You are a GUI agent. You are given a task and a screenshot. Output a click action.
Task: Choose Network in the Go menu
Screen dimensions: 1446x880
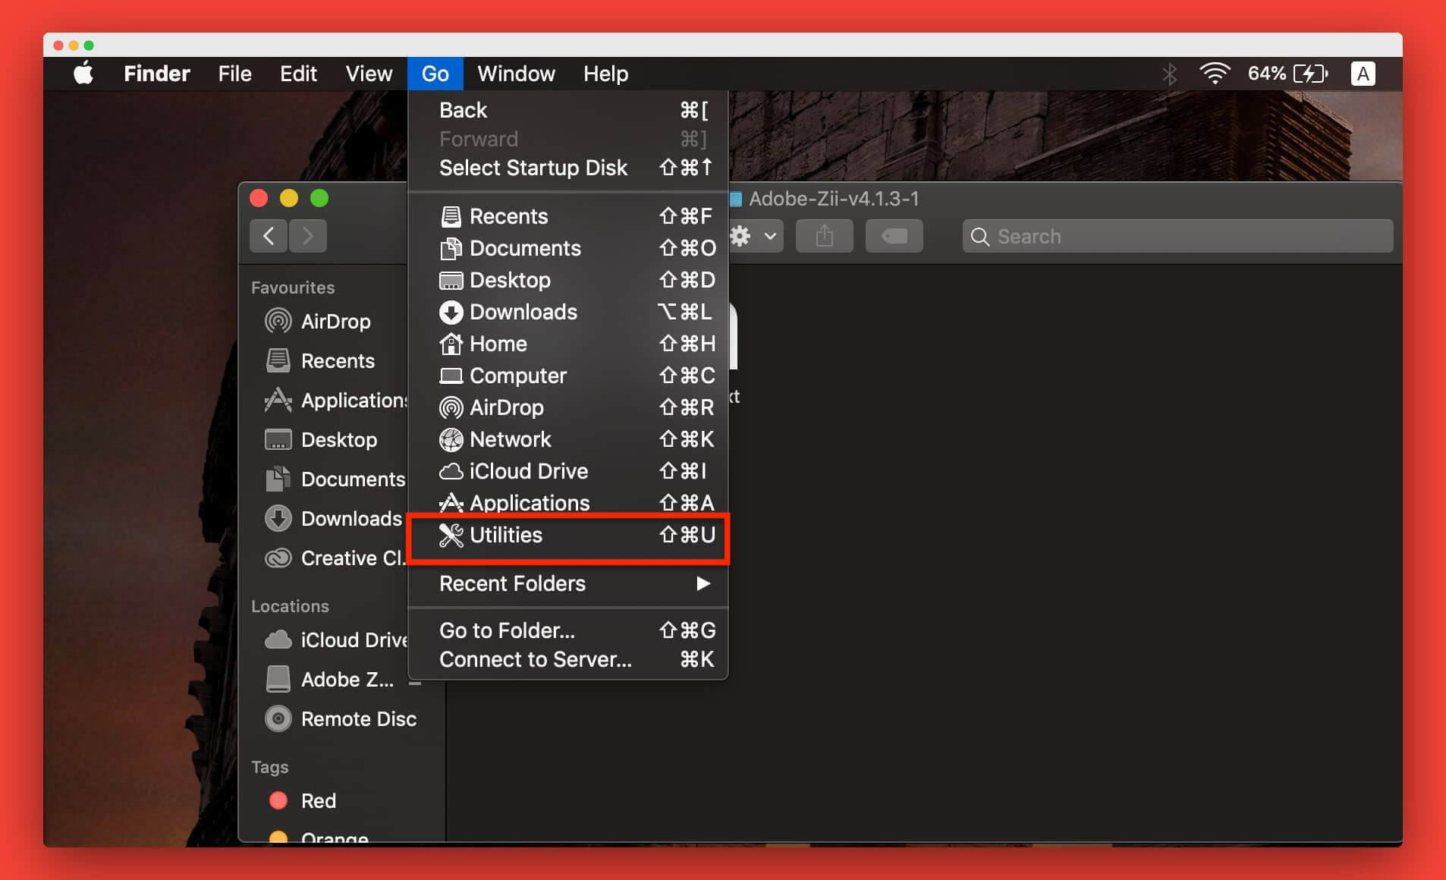[568, 439]
